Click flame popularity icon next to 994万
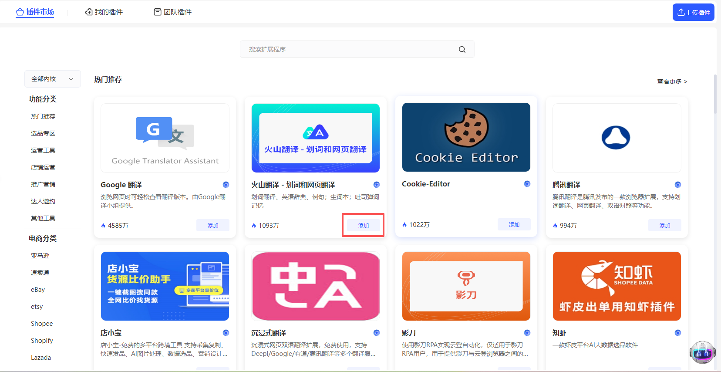The image size is (721, 372). coord(555,226)
